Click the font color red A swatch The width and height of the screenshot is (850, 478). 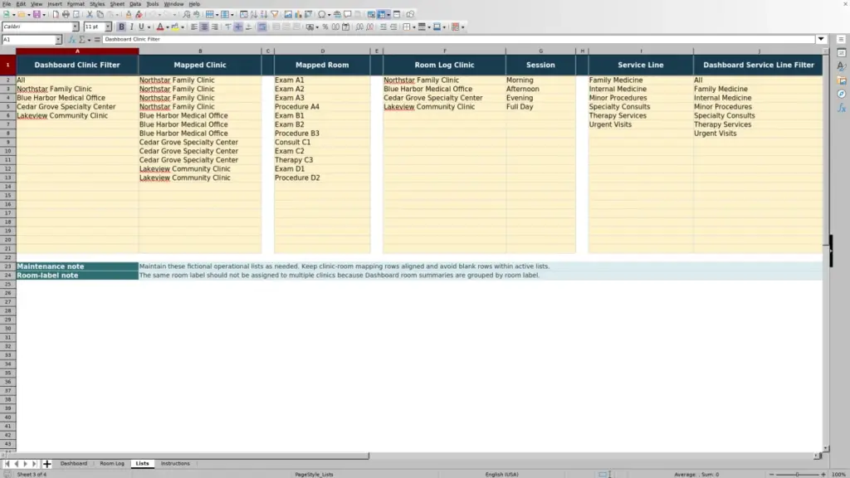pos(160,27)
